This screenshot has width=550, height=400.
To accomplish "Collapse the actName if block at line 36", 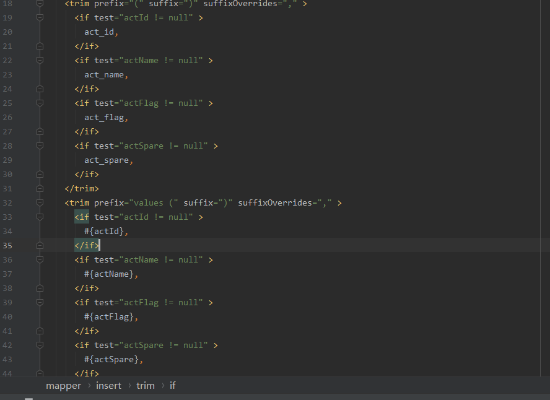I will tap(40, 259).
